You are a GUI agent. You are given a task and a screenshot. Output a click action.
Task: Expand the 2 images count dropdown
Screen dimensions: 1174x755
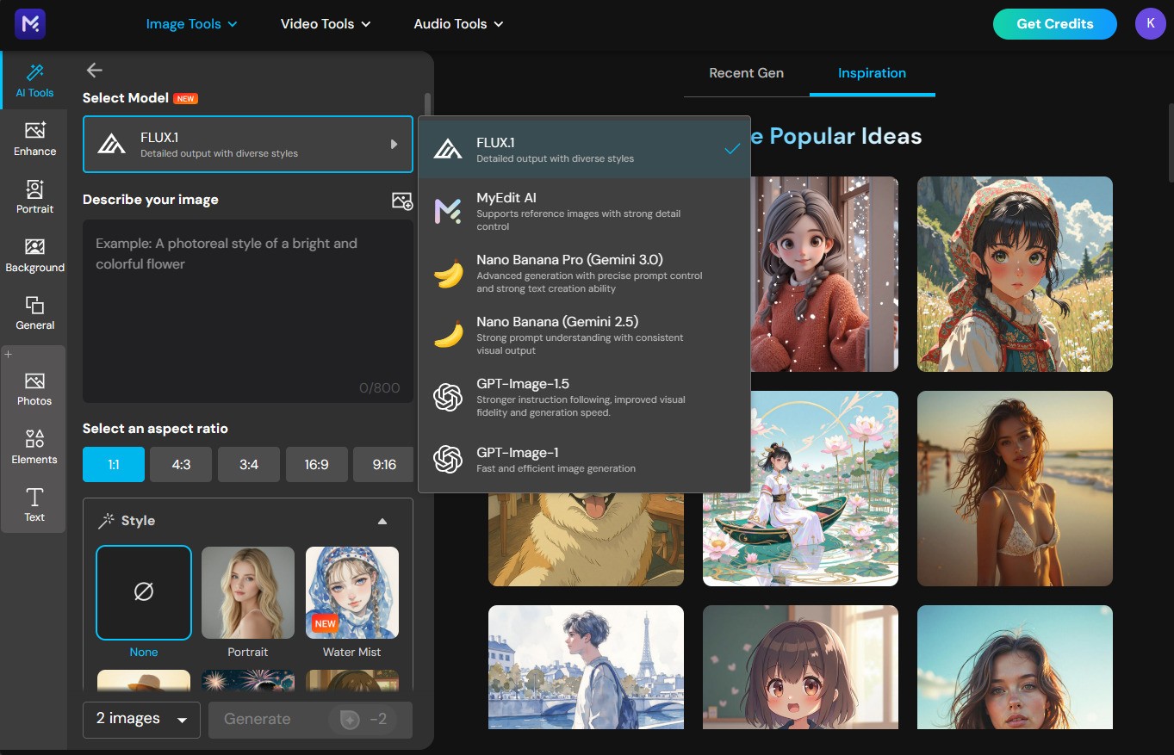coord(141,719)
